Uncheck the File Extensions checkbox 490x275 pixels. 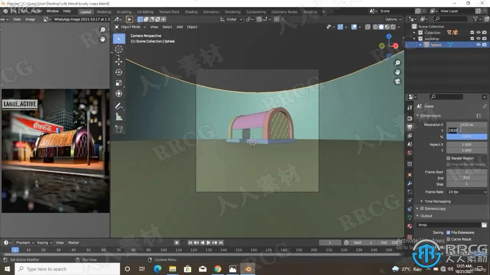[448, 232]
